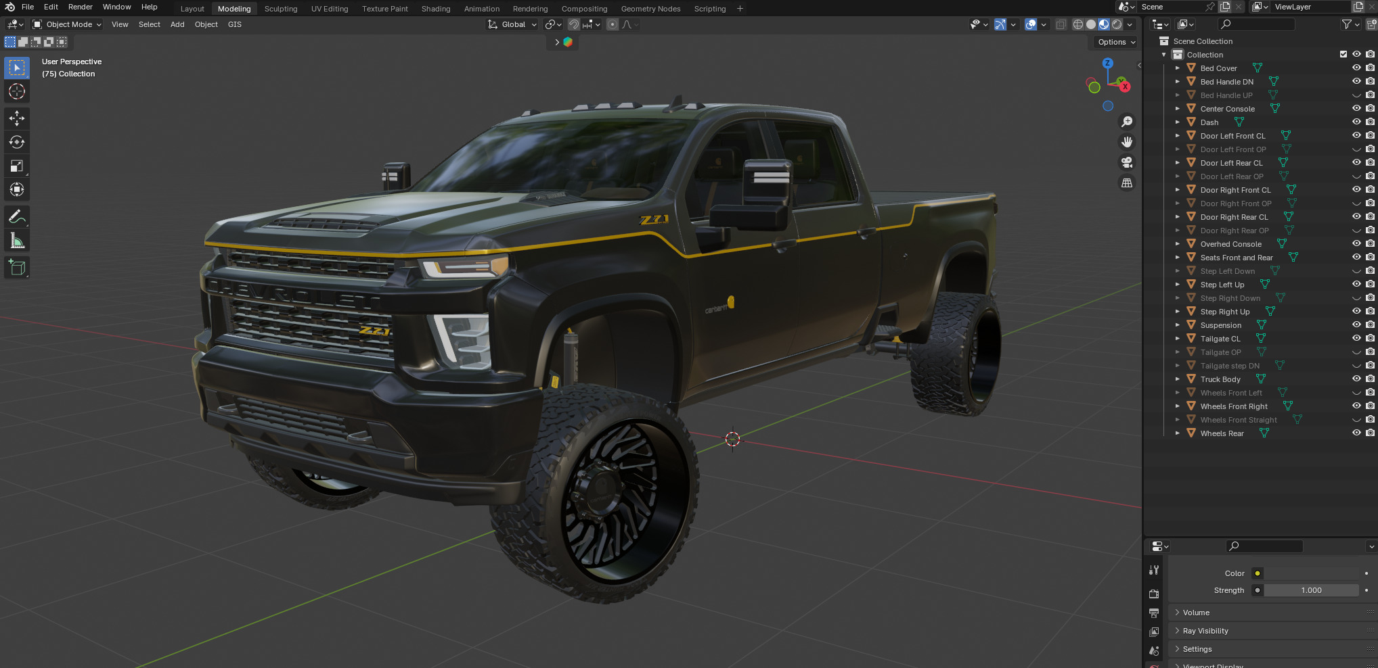This screenshot has width=1378, height=668.
Task: Click the viewport zoom magnifier icon
Action: [x=1127, y=122]
